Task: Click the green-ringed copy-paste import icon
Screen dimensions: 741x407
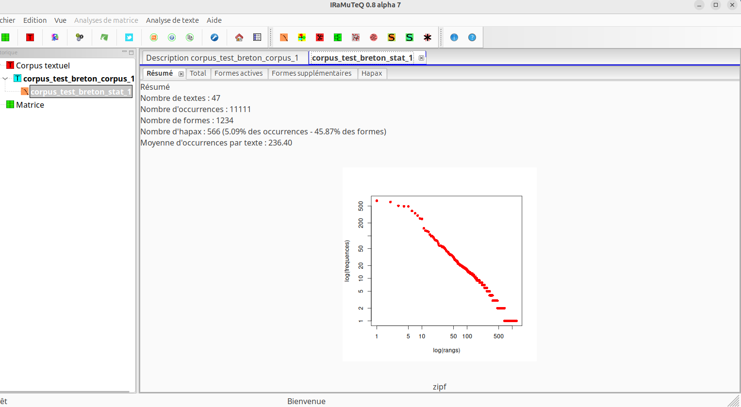Action: point(190,37)
